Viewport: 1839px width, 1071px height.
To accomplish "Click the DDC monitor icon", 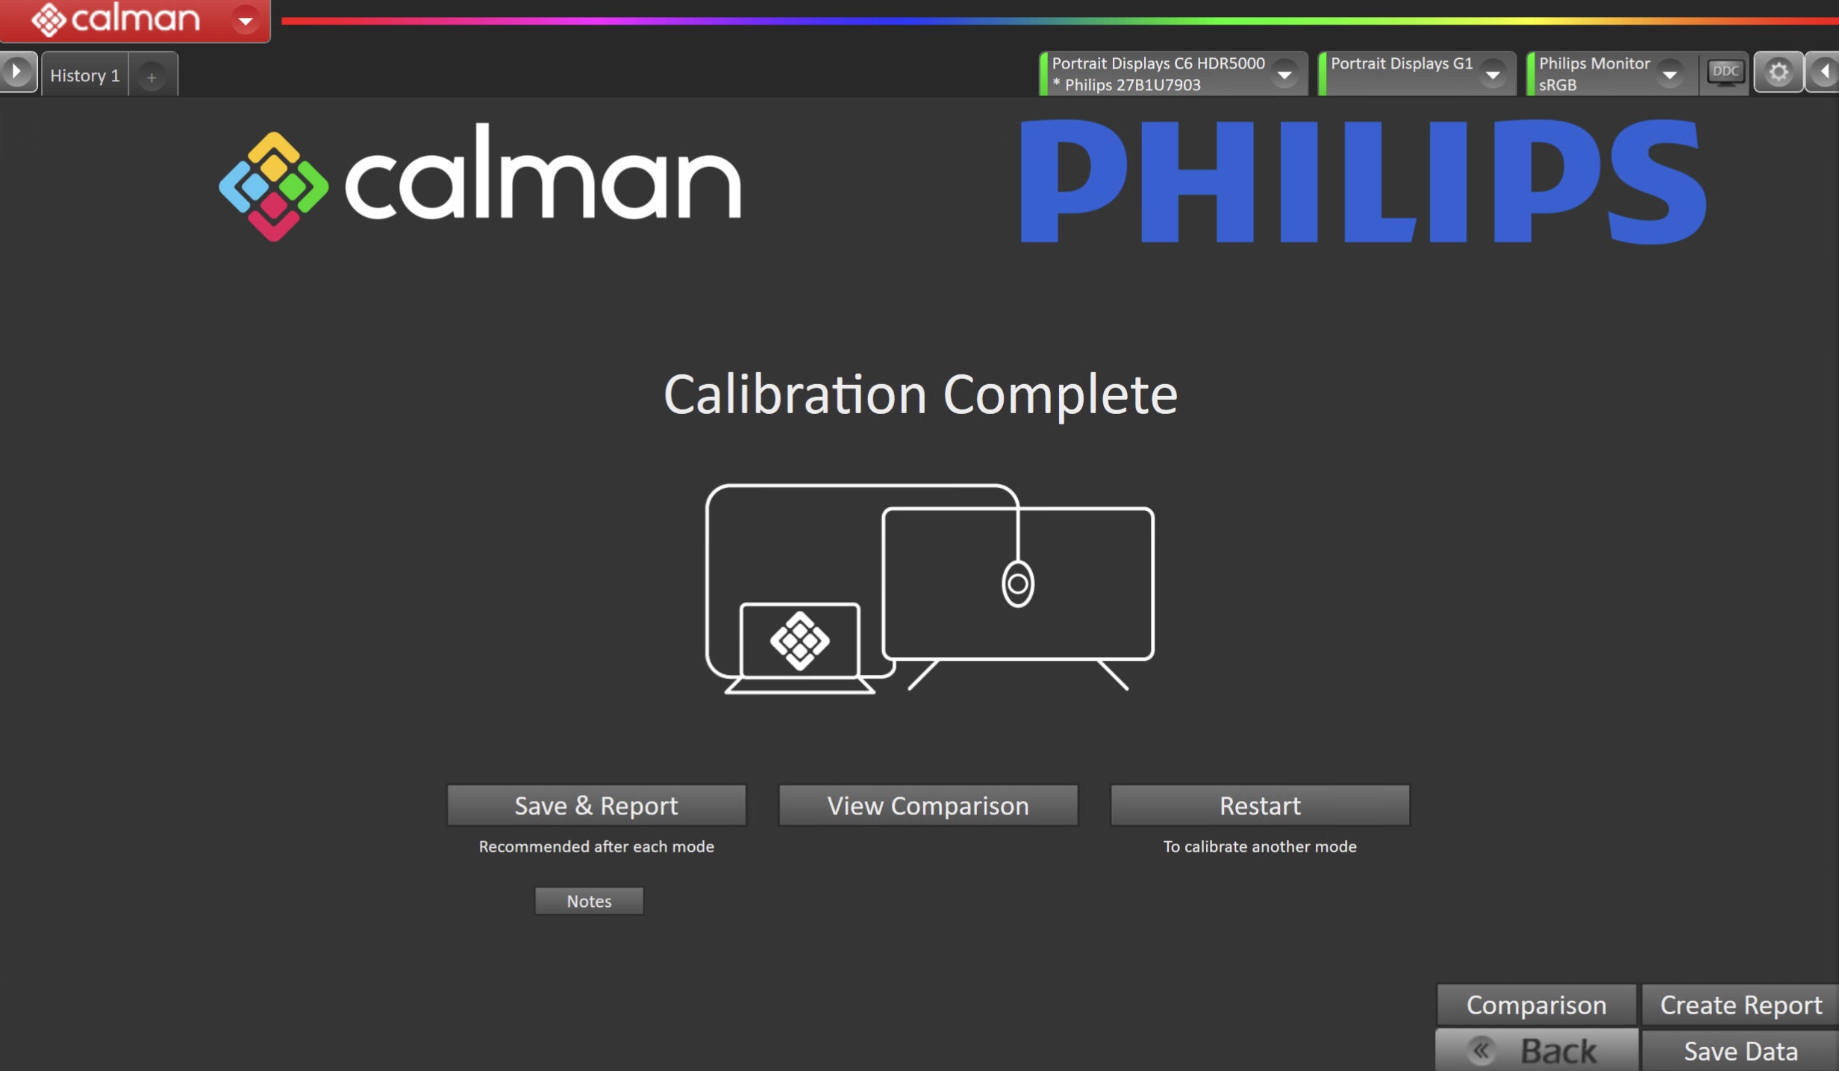I will (1725, 72).
